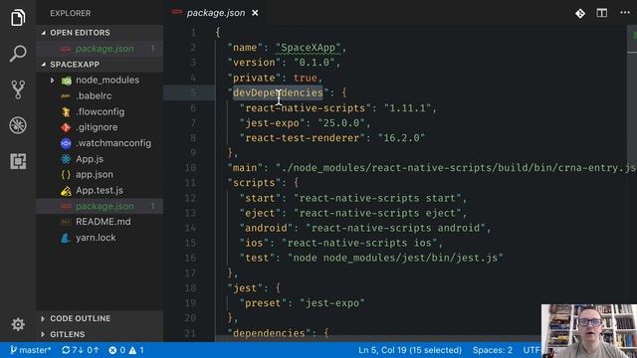Click the App.js React file icon
The image size is (637, 358).
(66, 159)
